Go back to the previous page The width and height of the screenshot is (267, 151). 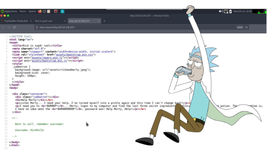[x=3, y=27]
